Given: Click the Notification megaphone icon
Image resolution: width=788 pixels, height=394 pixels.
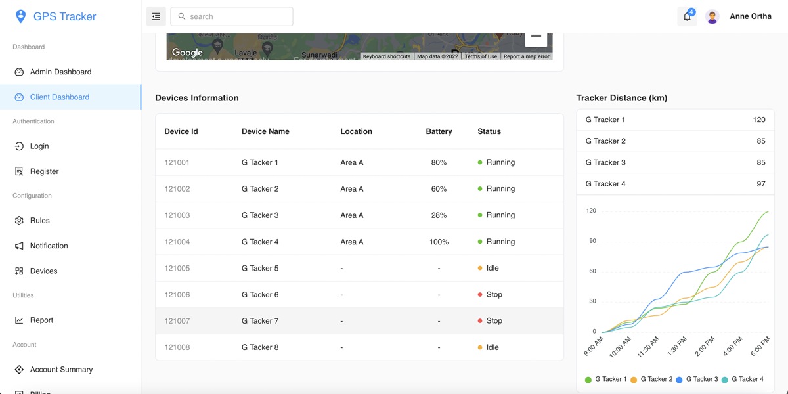Looking at the screenshot, I should pos(19,246).
